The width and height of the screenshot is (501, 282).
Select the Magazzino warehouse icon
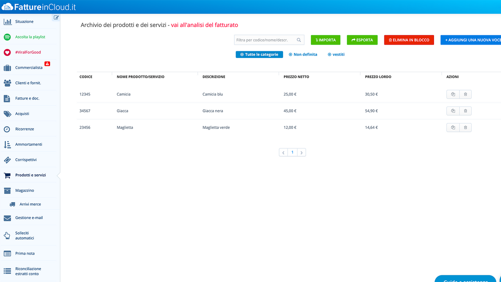click(8, 190)
